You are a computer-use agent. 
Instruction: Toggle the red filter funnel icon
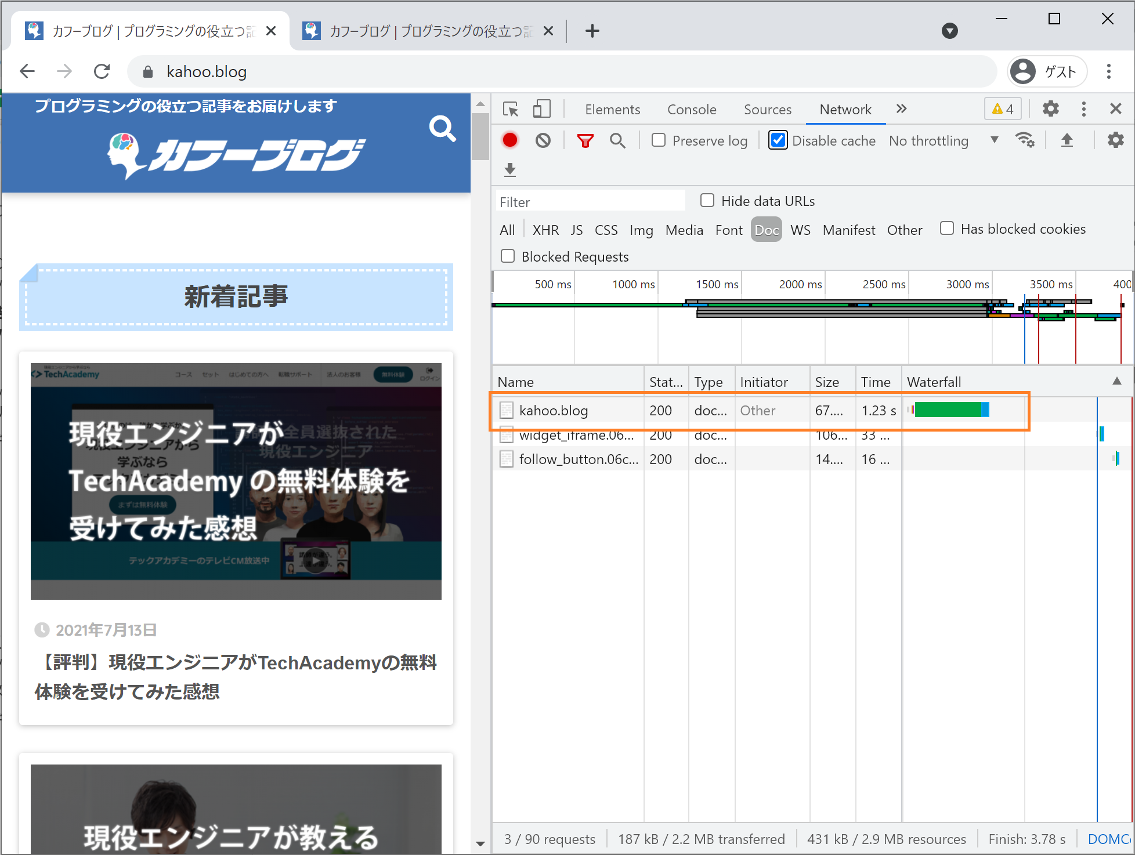pyautogui.click(x=585, y=140)
